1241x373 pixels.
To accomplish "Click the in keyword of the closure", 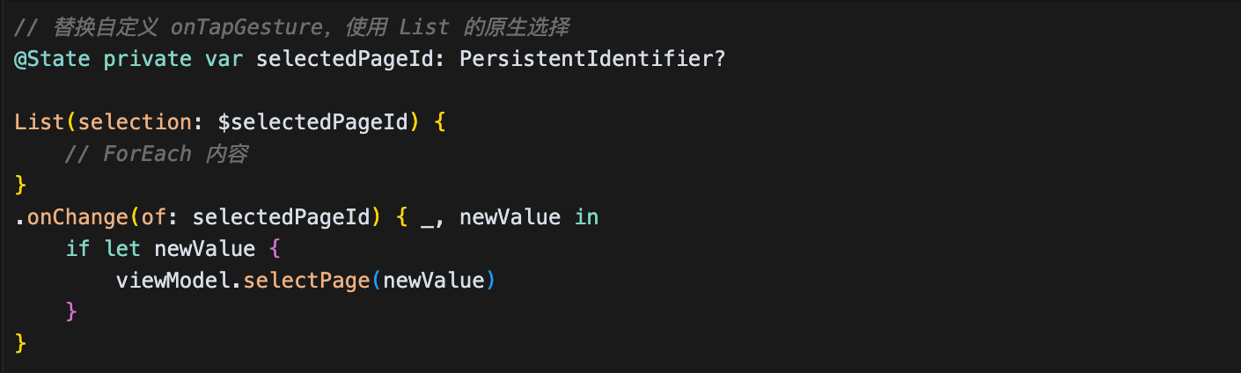I will point(586,216).
